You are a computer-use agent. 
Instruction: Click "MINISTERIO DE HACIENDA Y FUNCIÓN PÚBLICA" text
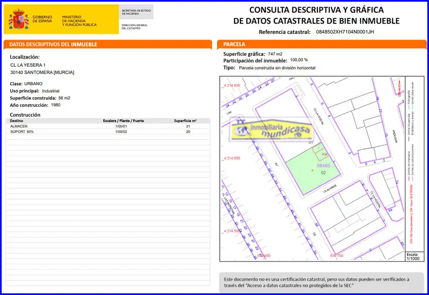point(79,21)
